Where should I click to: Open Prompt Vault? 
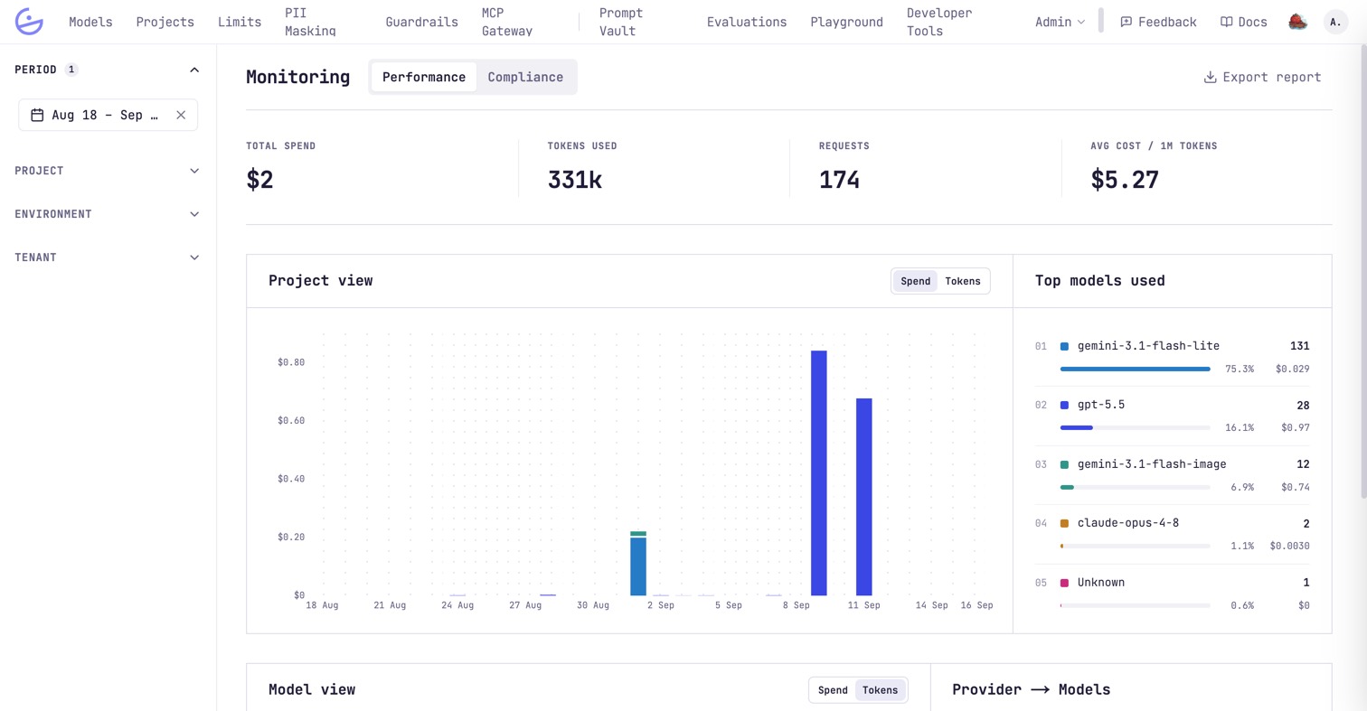click(x=621, y=22)
